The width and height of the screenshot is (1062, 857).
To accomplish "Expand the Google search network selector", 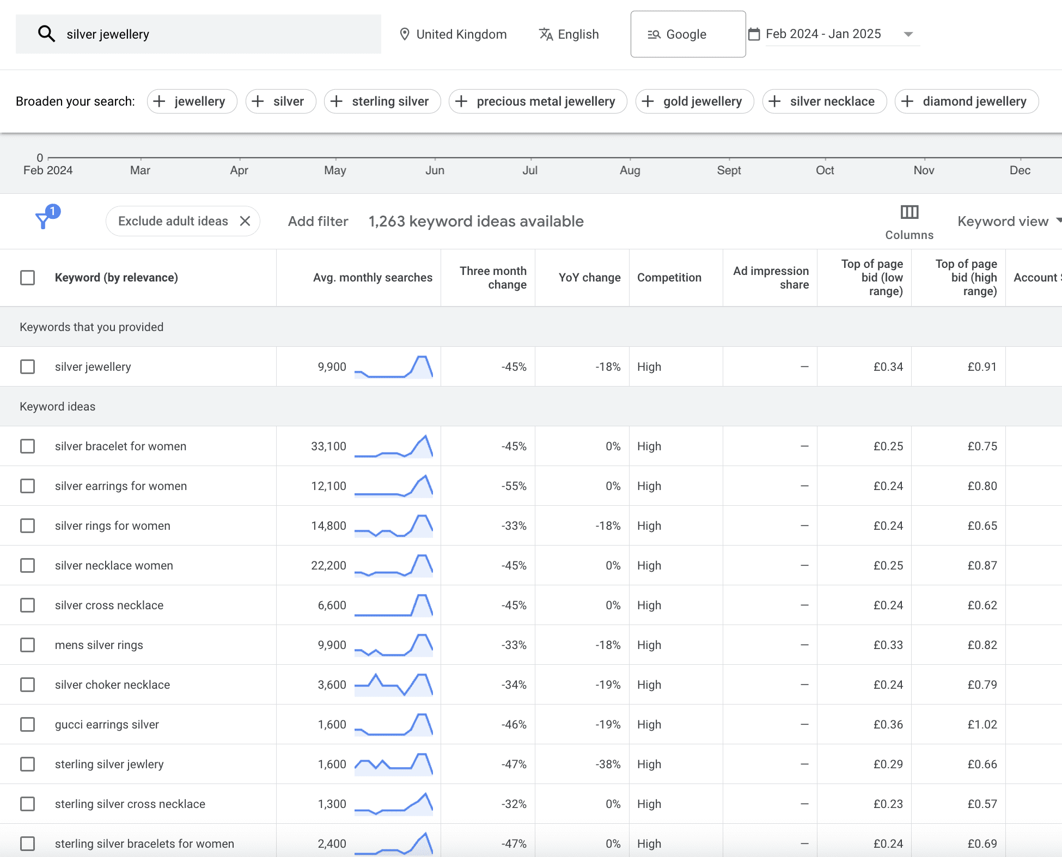I will (688, 34).
